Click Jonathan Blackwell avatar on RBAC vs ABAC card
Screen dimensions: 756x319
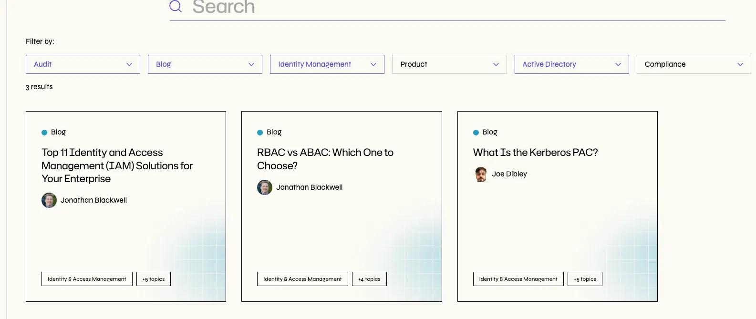pos(265,187)
